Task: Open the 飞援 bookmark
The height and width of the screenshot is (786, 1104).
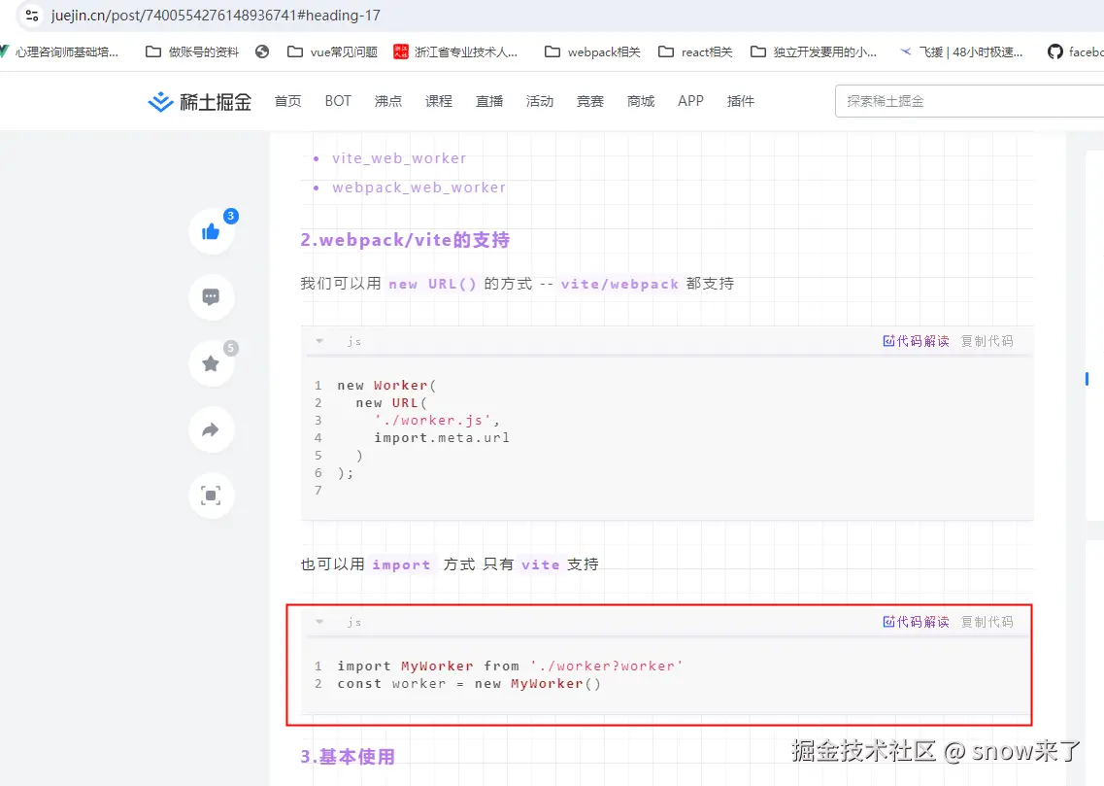Action: tap(961, 51)
